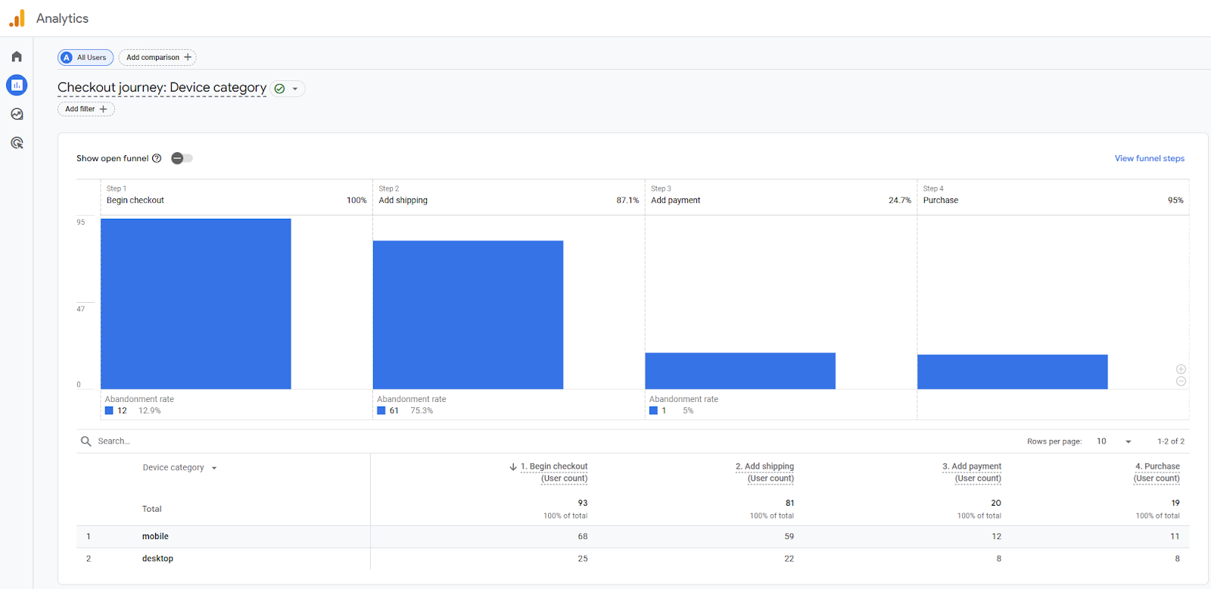Viewport: 1211px width, 589px height.
Task: Click the blue swatch next to abandonment 61
Action: 381,410
